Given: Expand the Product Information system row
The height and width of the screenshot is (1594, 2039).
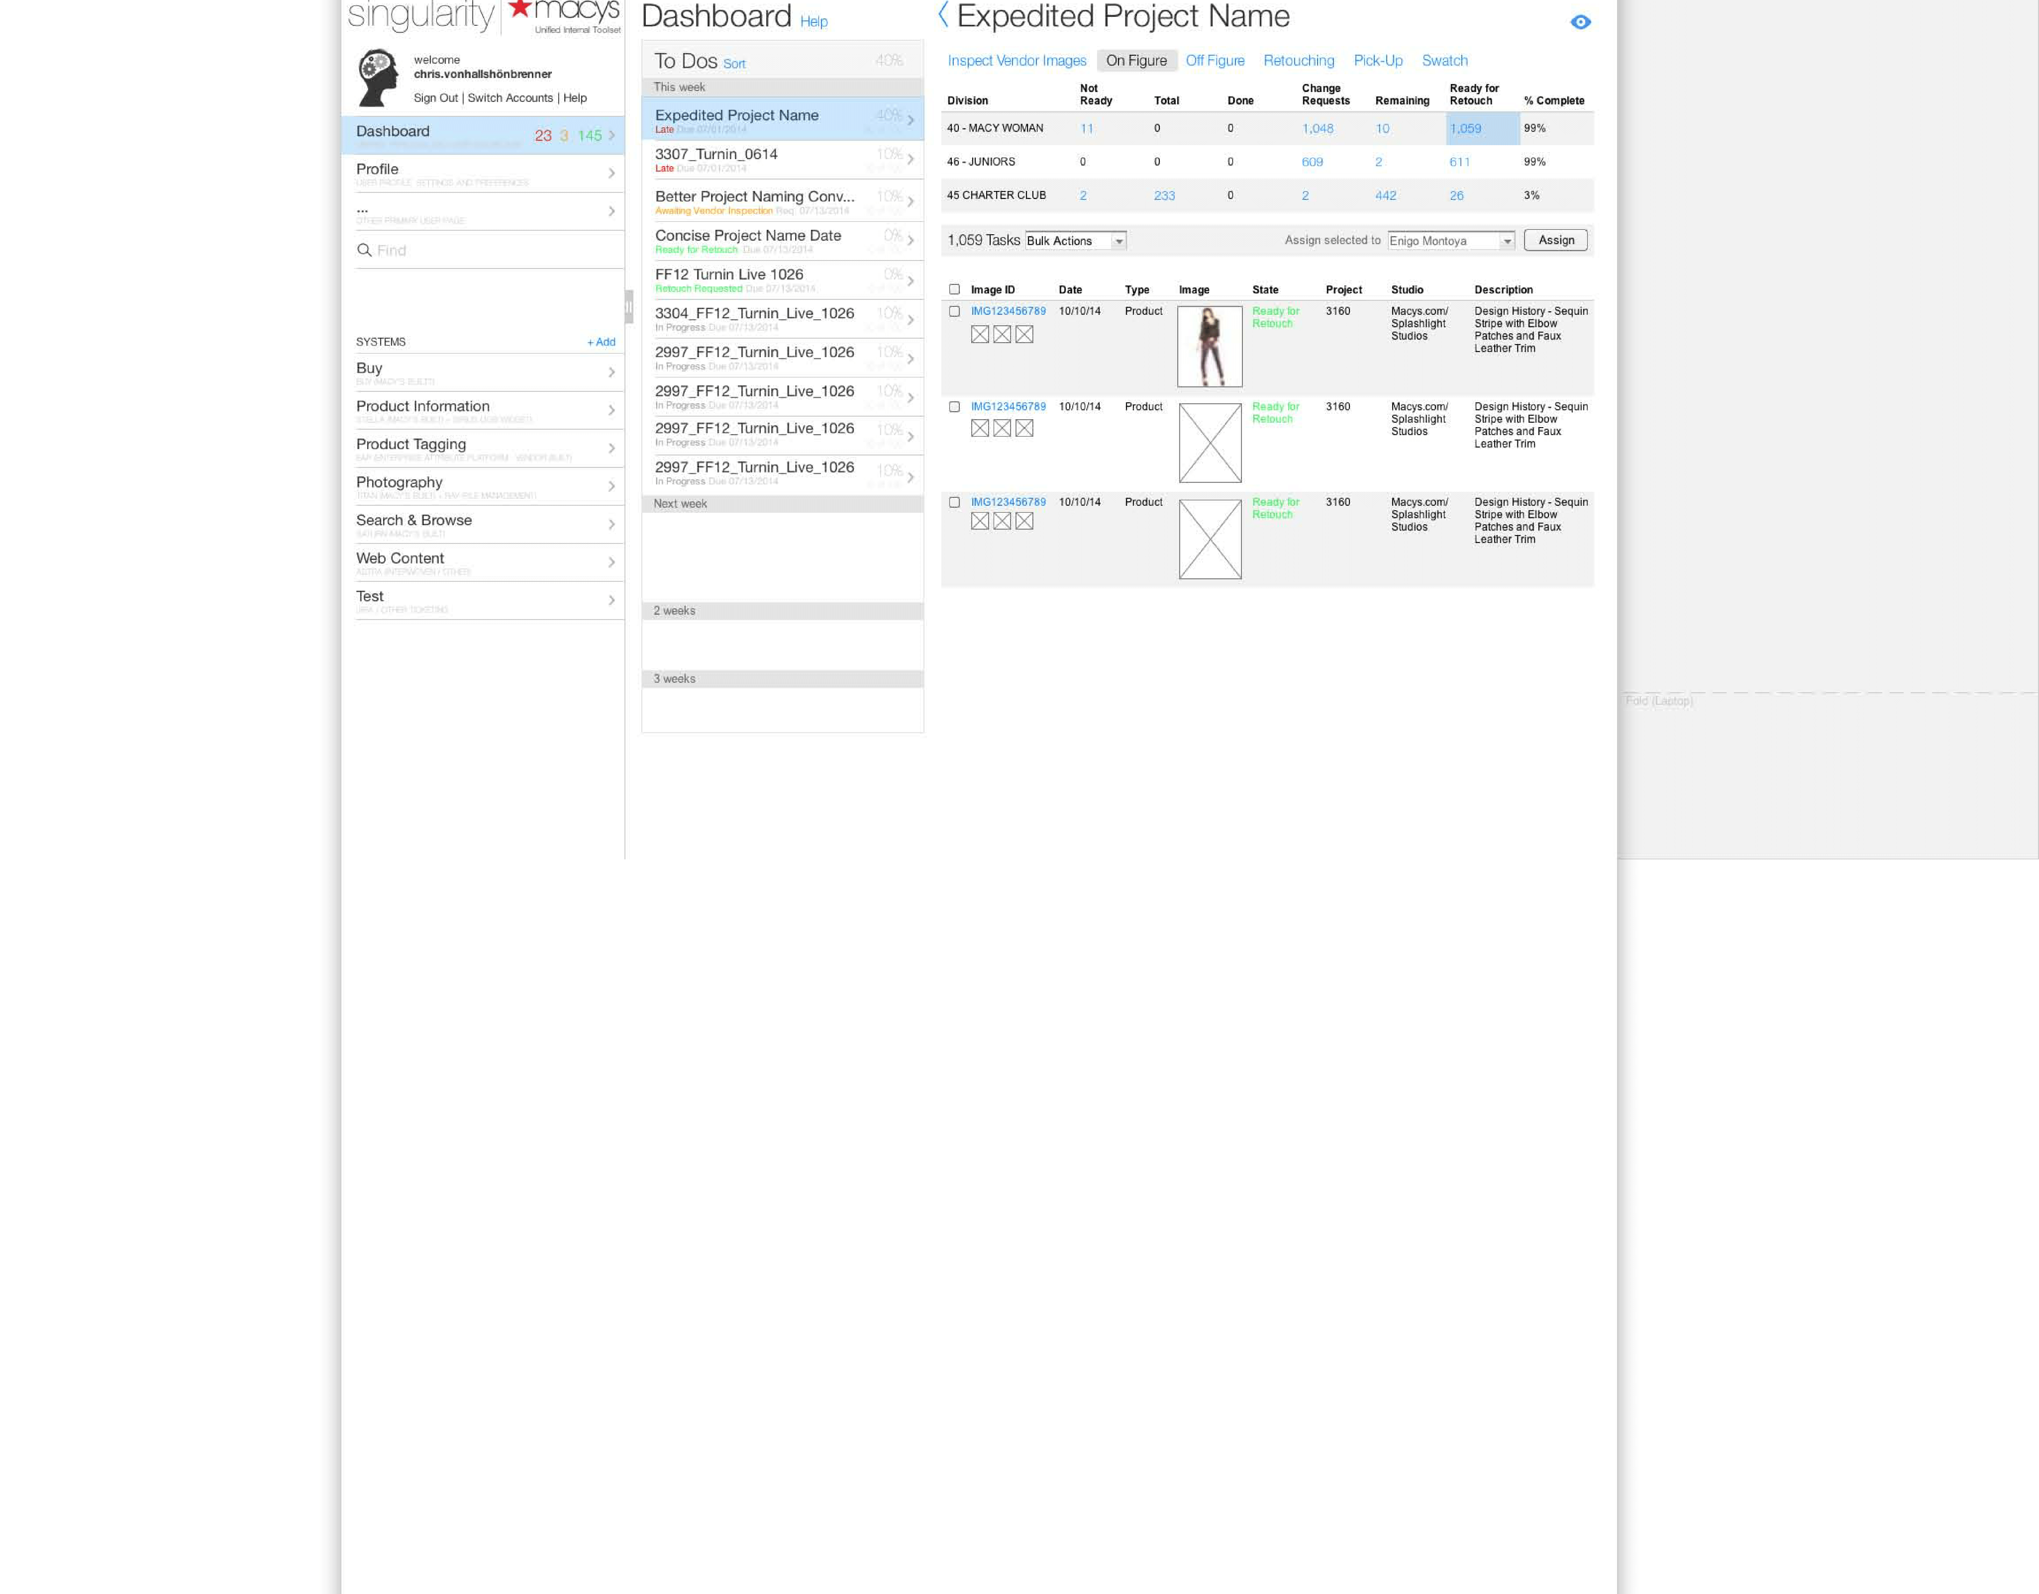Looking at the screenshot, I should [611, 411].
